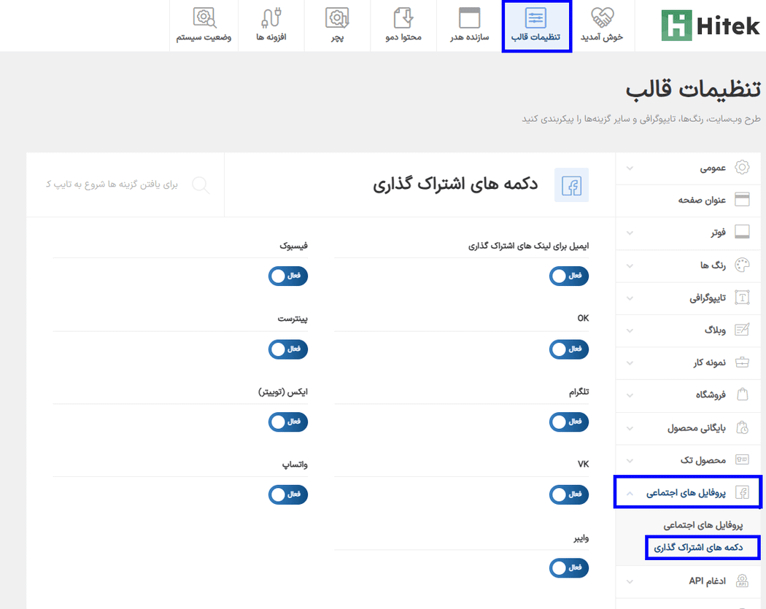766x609 pixels.
Task: Click the ادغام API icon
Action: tap(742, 581)
